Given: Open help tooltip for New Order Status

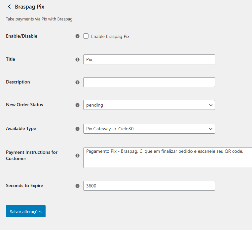Looking at the screenshot, I should pyautogui.click(x=78, y=105).
